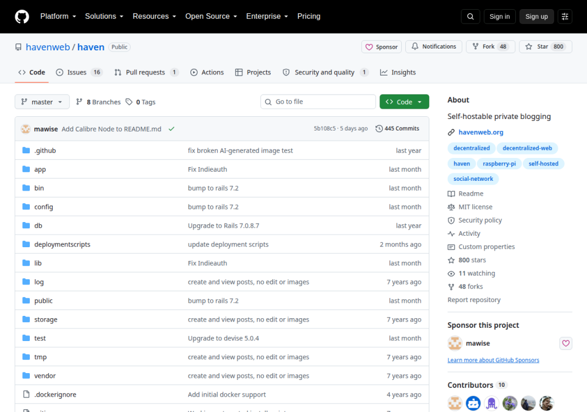The width and height of the screenshot is (587, 412).
Task: Click the first contributor avatar
Action: pos(455,403)
